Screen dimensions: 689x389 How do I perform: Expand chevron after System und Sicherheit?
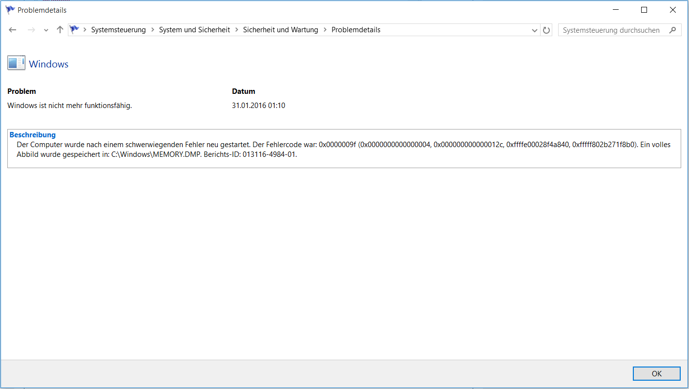click(236, 30)
